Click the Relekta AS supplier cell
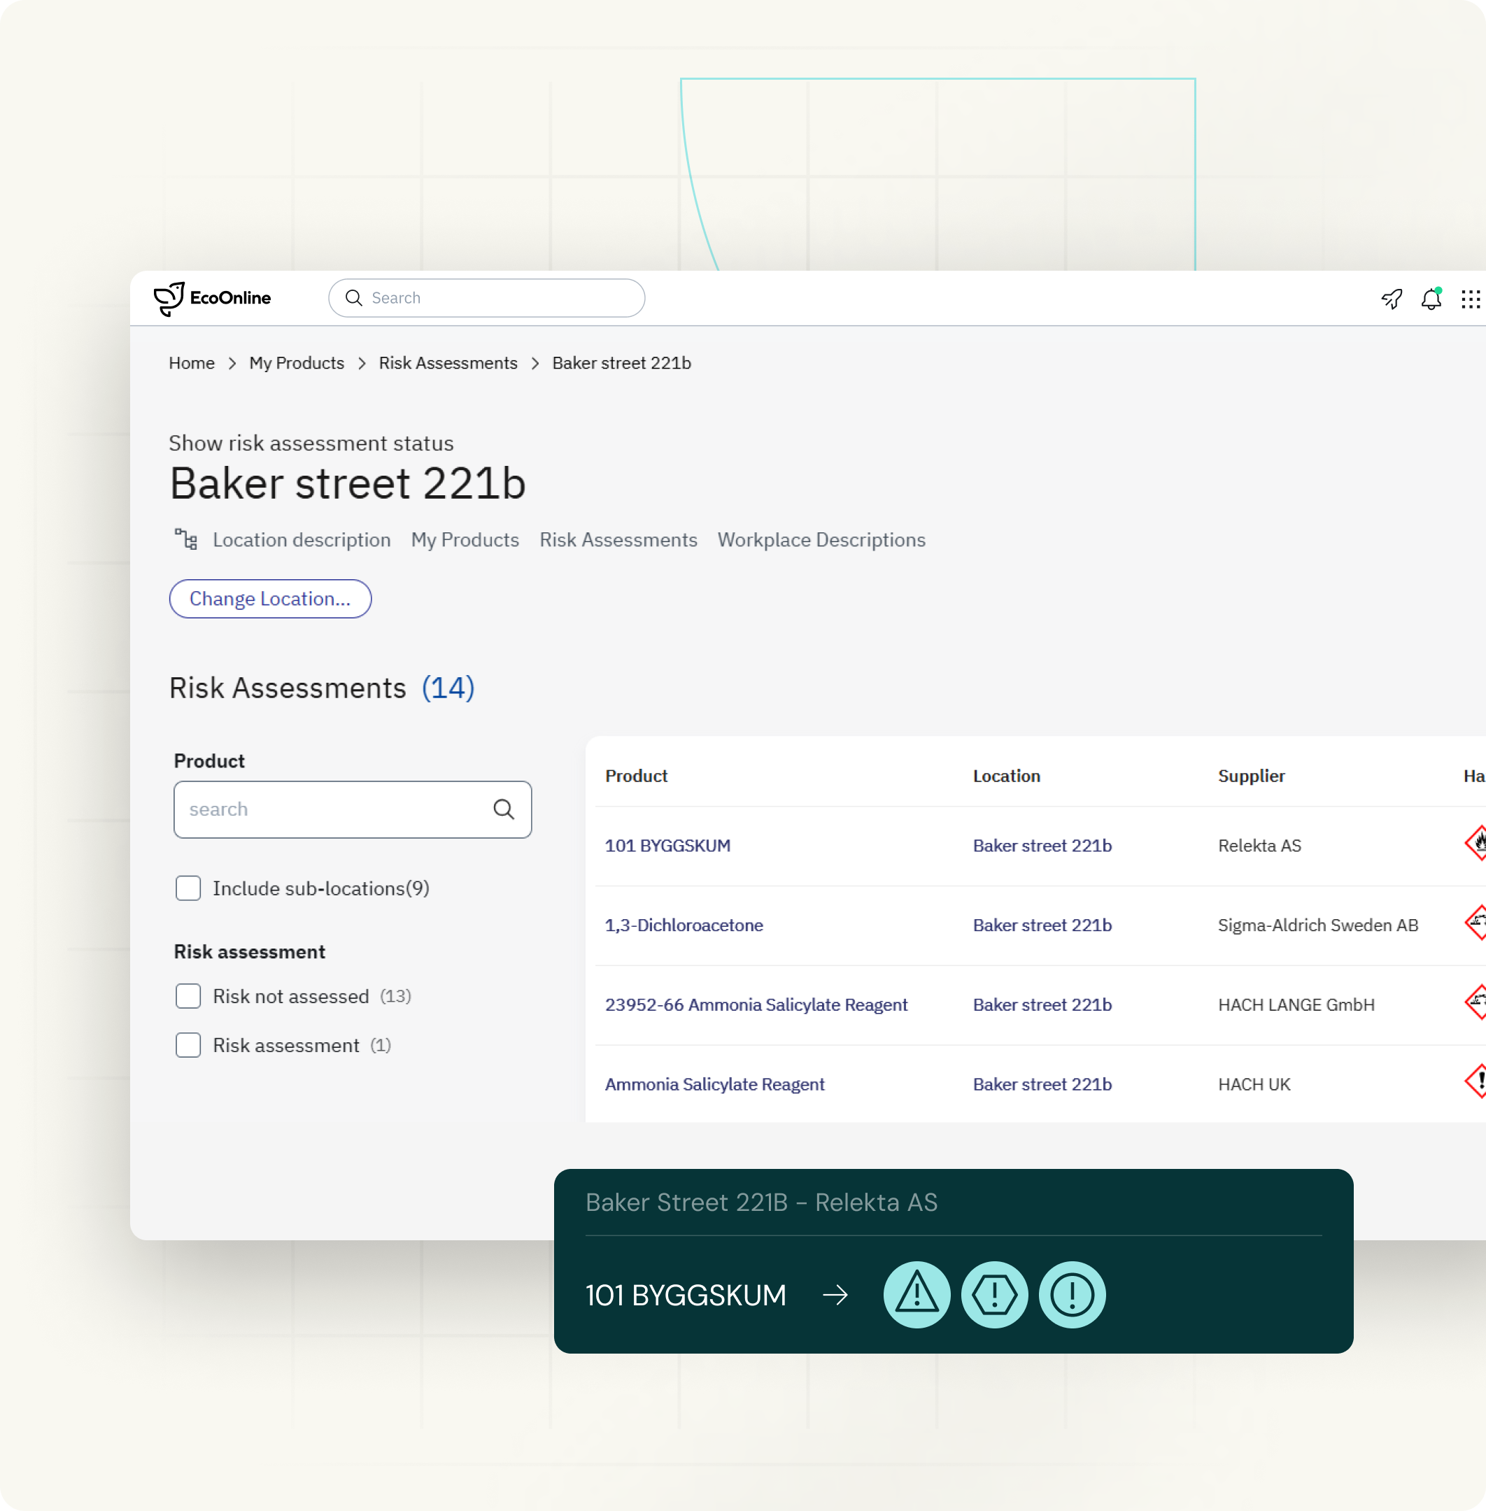Image resolution: width=1486 pixels, height=1511 pixels. point(1259,845)
